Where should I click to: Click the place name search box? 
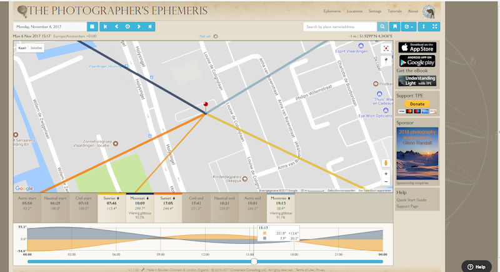(x=340, y=26)
